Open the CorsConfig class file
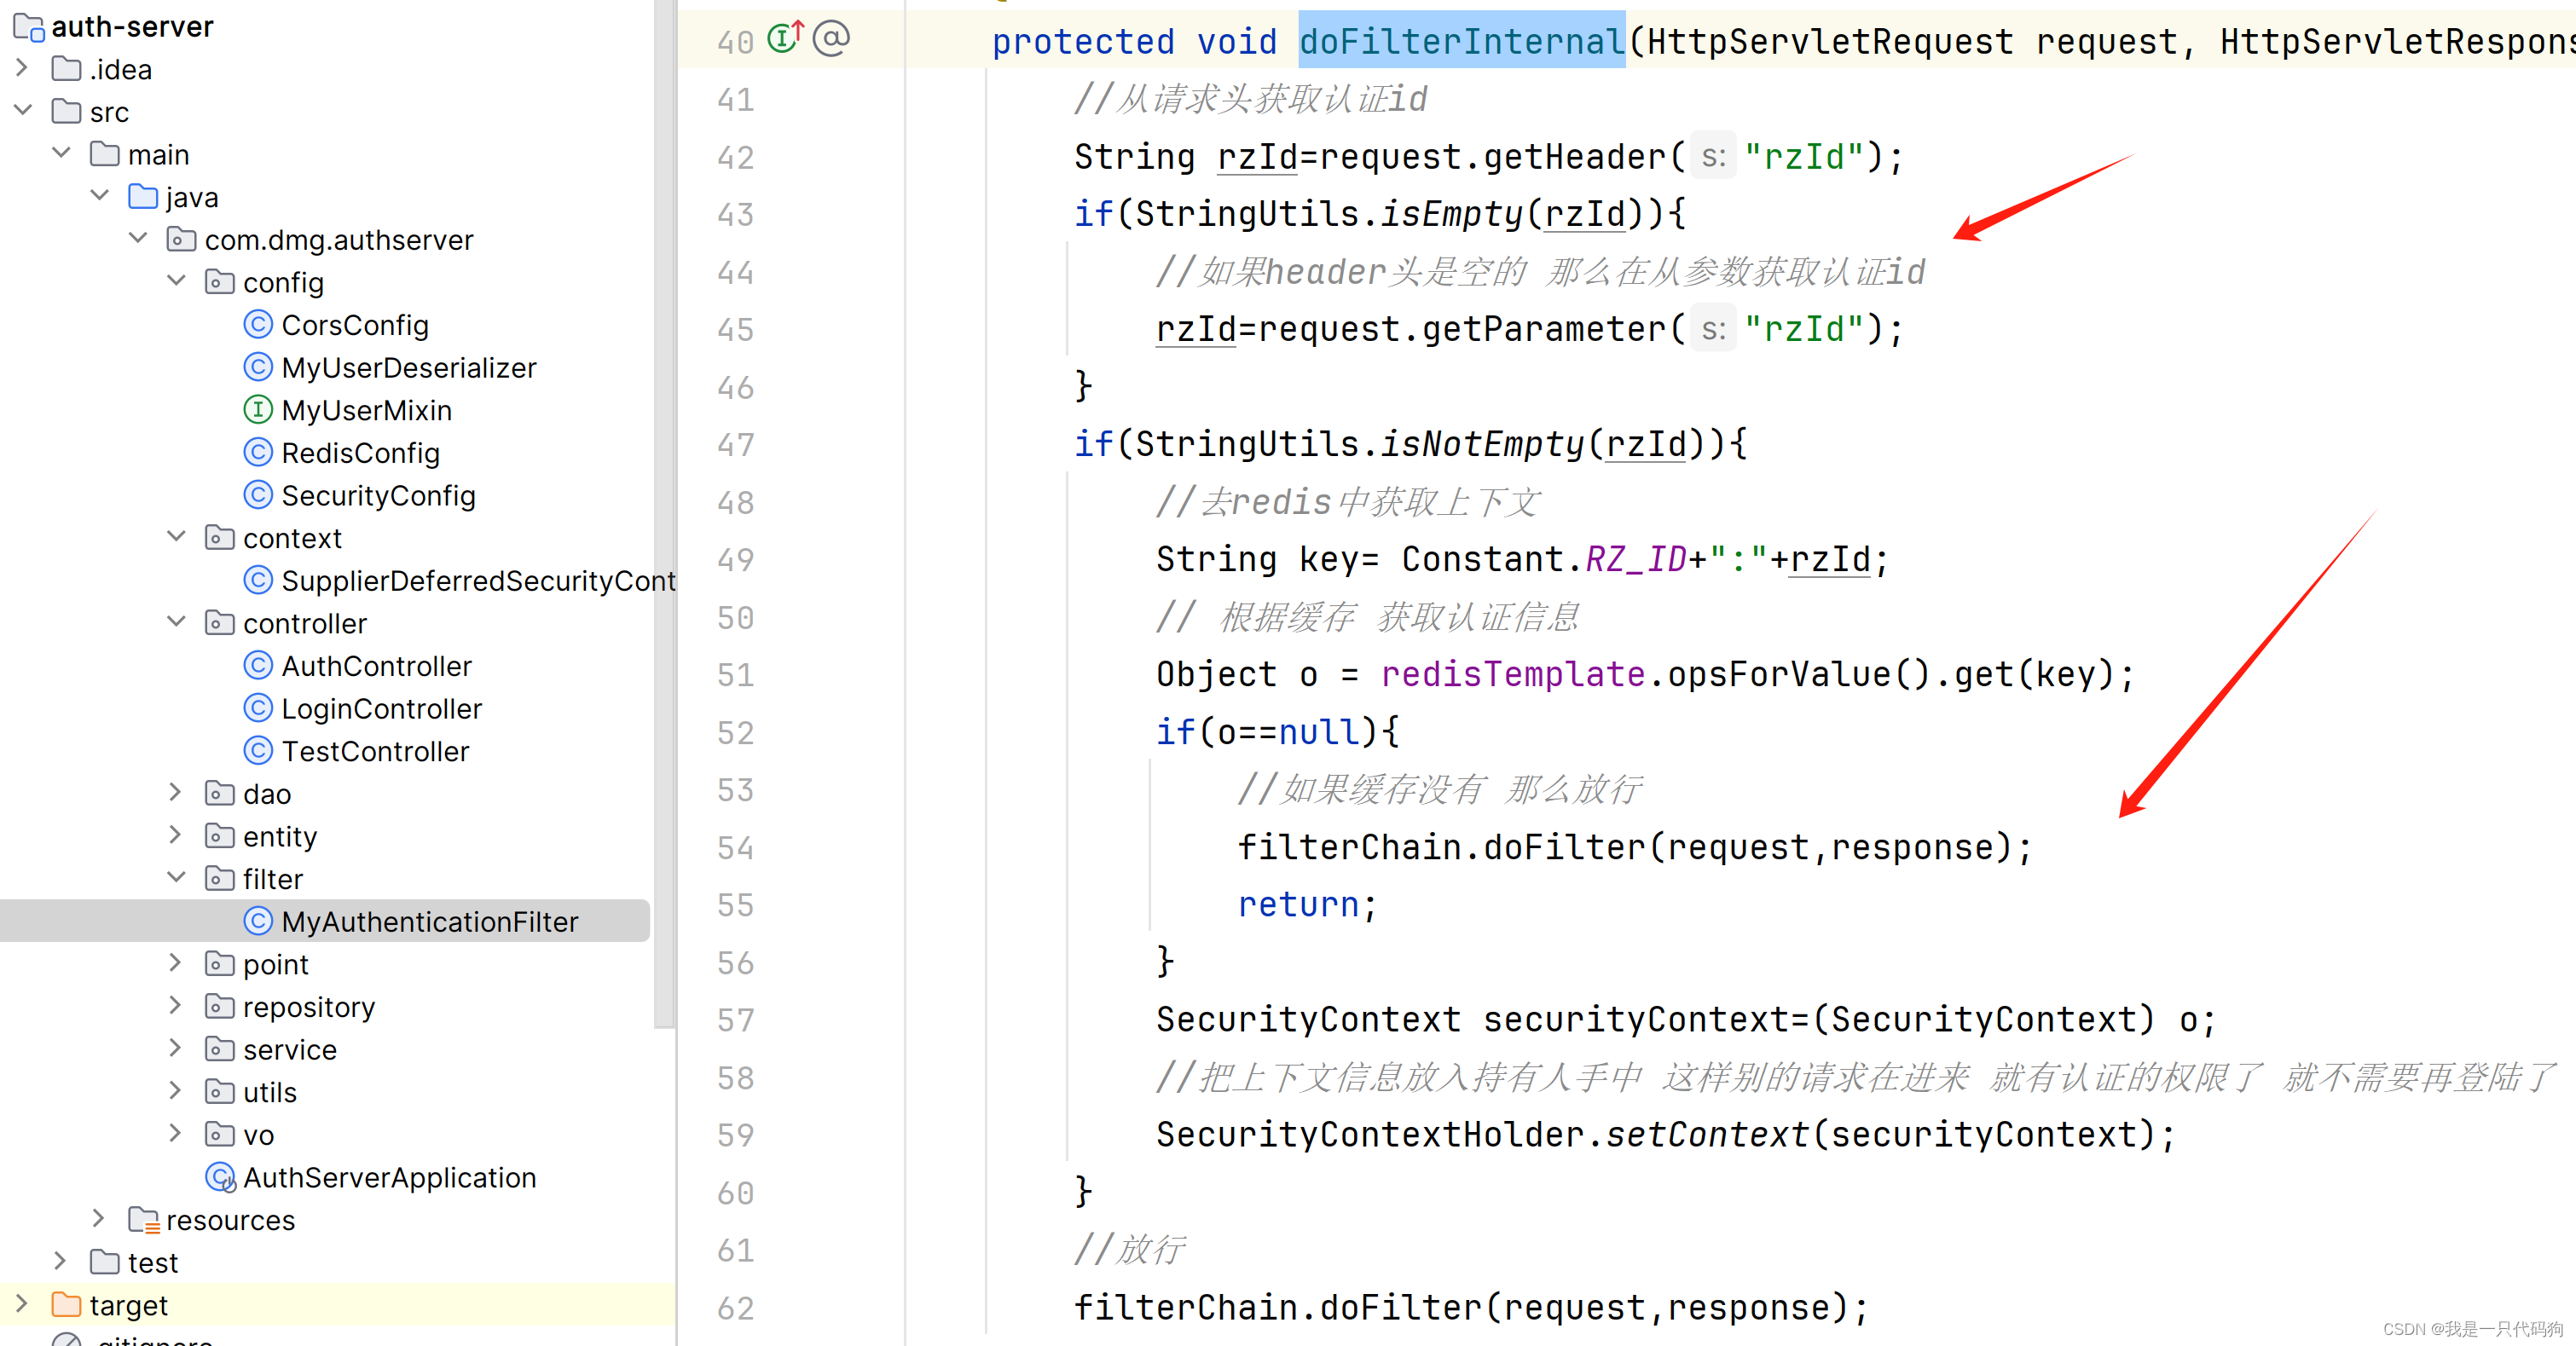The image size is (2576, 1346). 354,325
